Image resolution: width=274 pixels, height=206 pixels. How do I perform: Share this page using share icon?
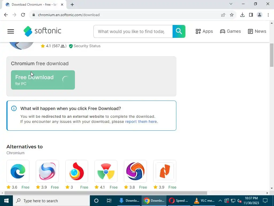point(223,15)
